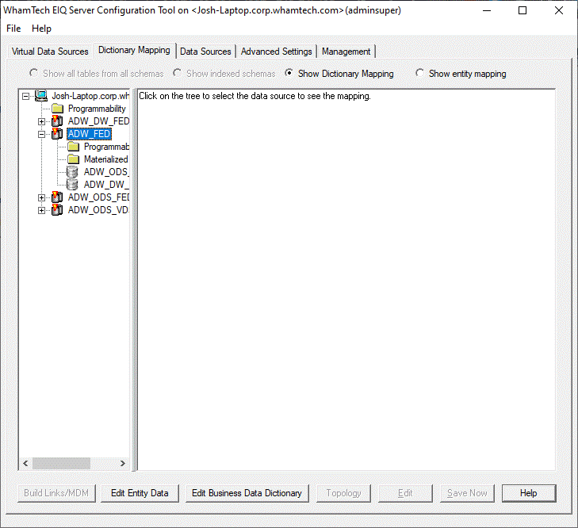Open the Help menu
The image size is (578, 528).
41,29
